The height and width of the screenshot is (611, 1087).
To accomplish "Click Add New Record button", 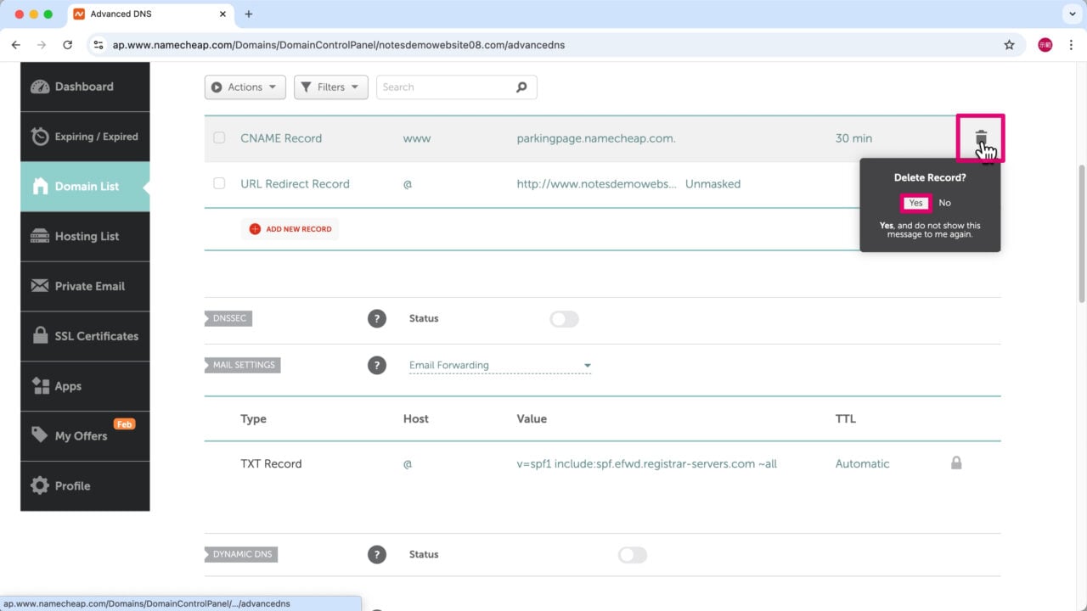I will point(290,229).
